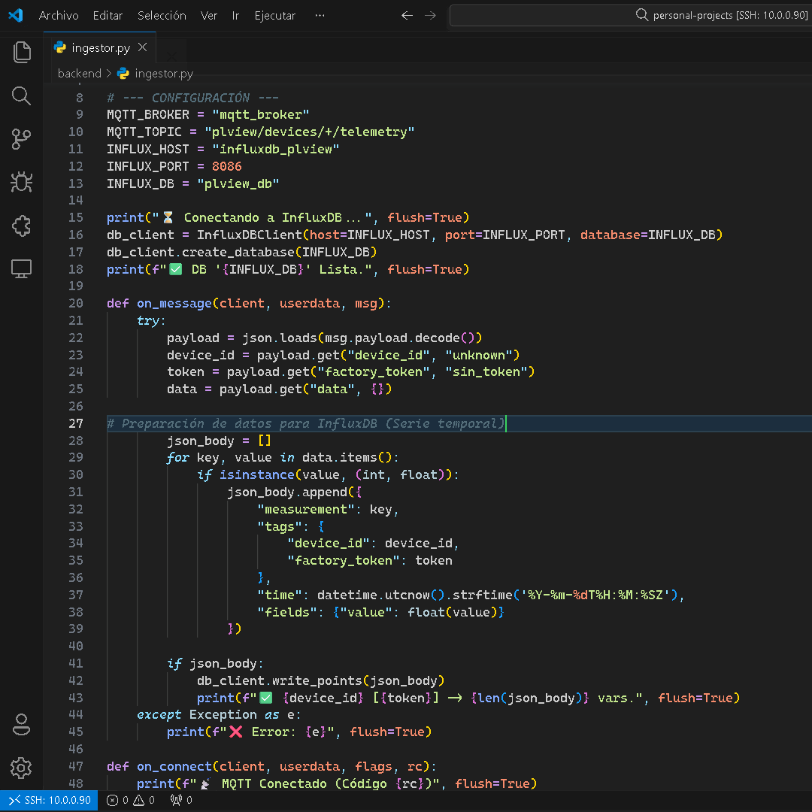
Task: Open Source Control view icon
Action: [x=22, y=139]
